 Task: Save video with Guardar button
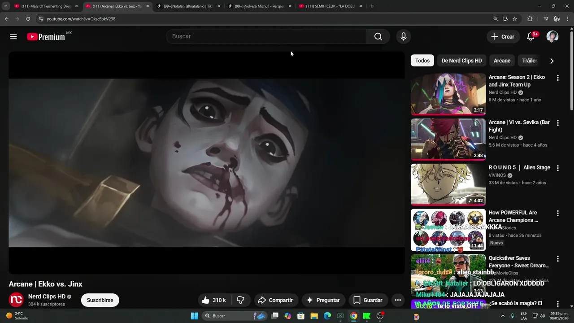pos(368,300)
